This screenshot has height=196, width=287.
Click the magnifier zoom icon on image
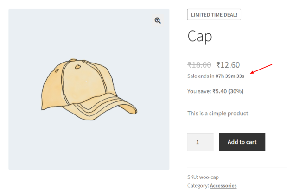[158, 20]
